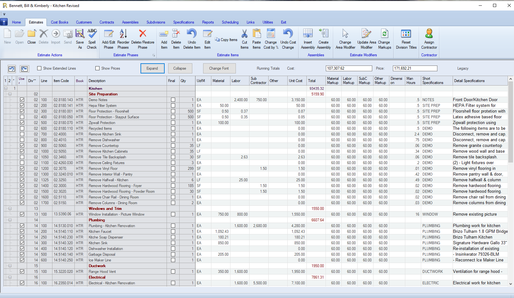Open the quick access toolbar dropdown

point(4,14)
